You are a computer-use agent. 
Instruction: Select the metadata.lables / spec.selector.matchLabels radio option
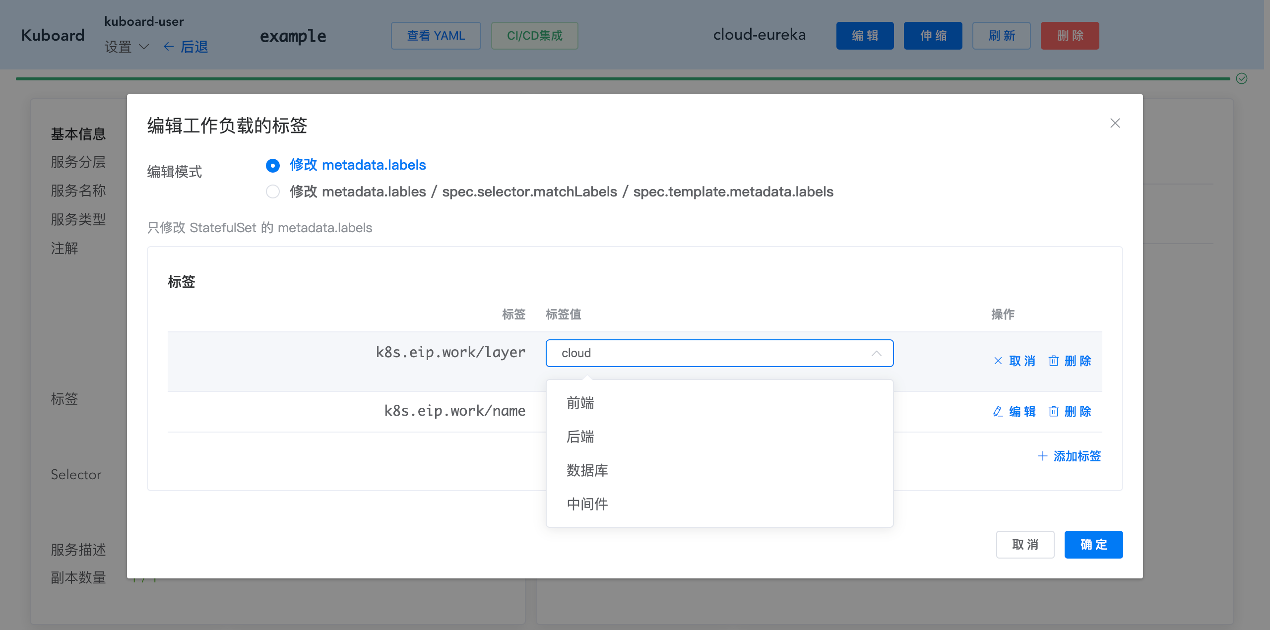point(549,191)
